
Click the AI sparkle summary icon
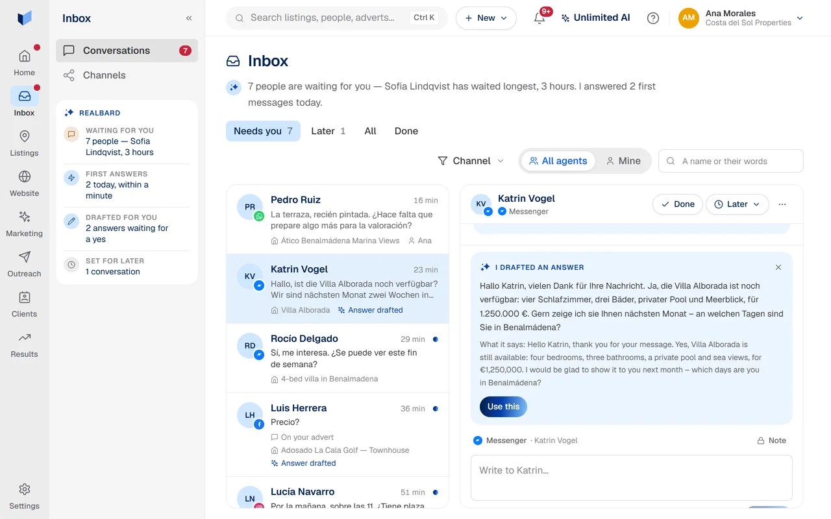(234, 87)
